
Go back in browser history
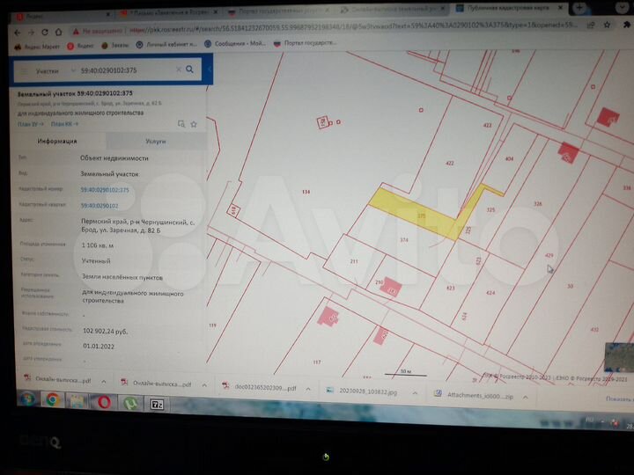(18, 33)
